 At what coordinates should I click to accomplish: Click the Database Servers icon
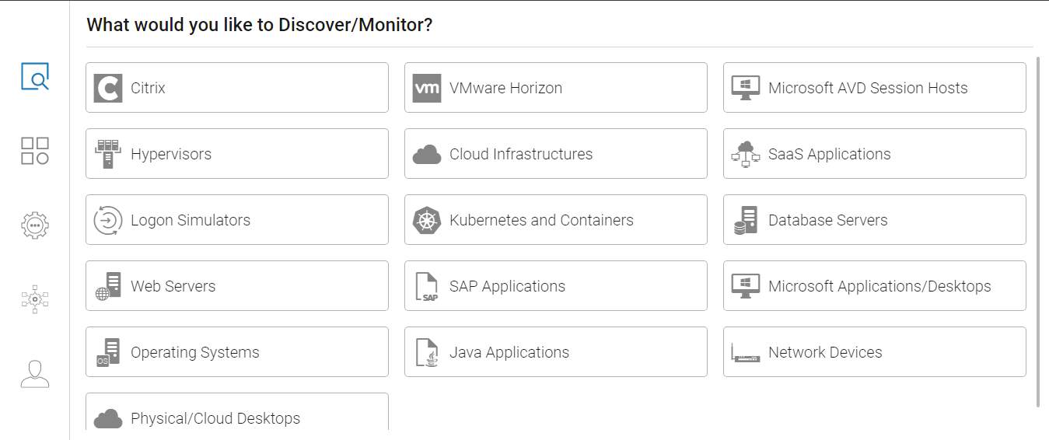[746, 220]
